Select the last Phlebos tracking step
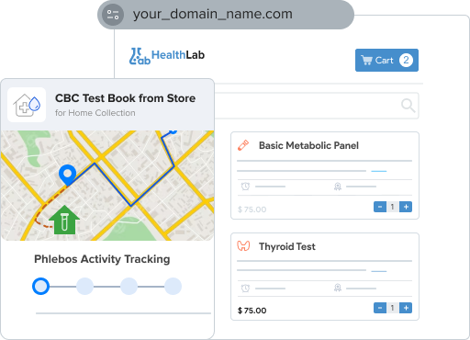The width and height of the screenshot is (470, 340). pyautogui.click(x=173, y=287)
